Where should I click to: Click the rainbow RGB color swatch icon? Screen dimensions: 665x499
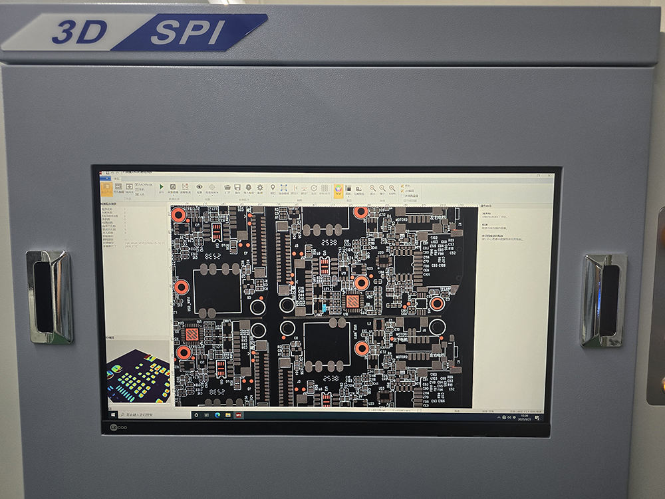338,188
